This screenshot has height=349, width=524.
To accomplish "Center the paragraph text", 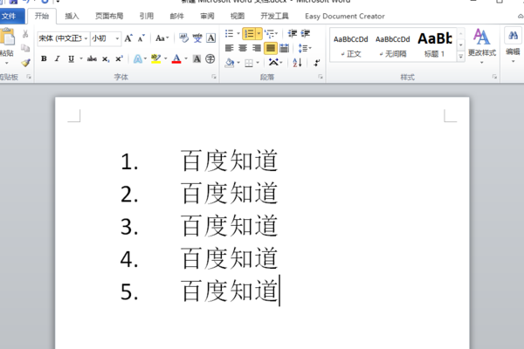I will (x=243, y=48).
